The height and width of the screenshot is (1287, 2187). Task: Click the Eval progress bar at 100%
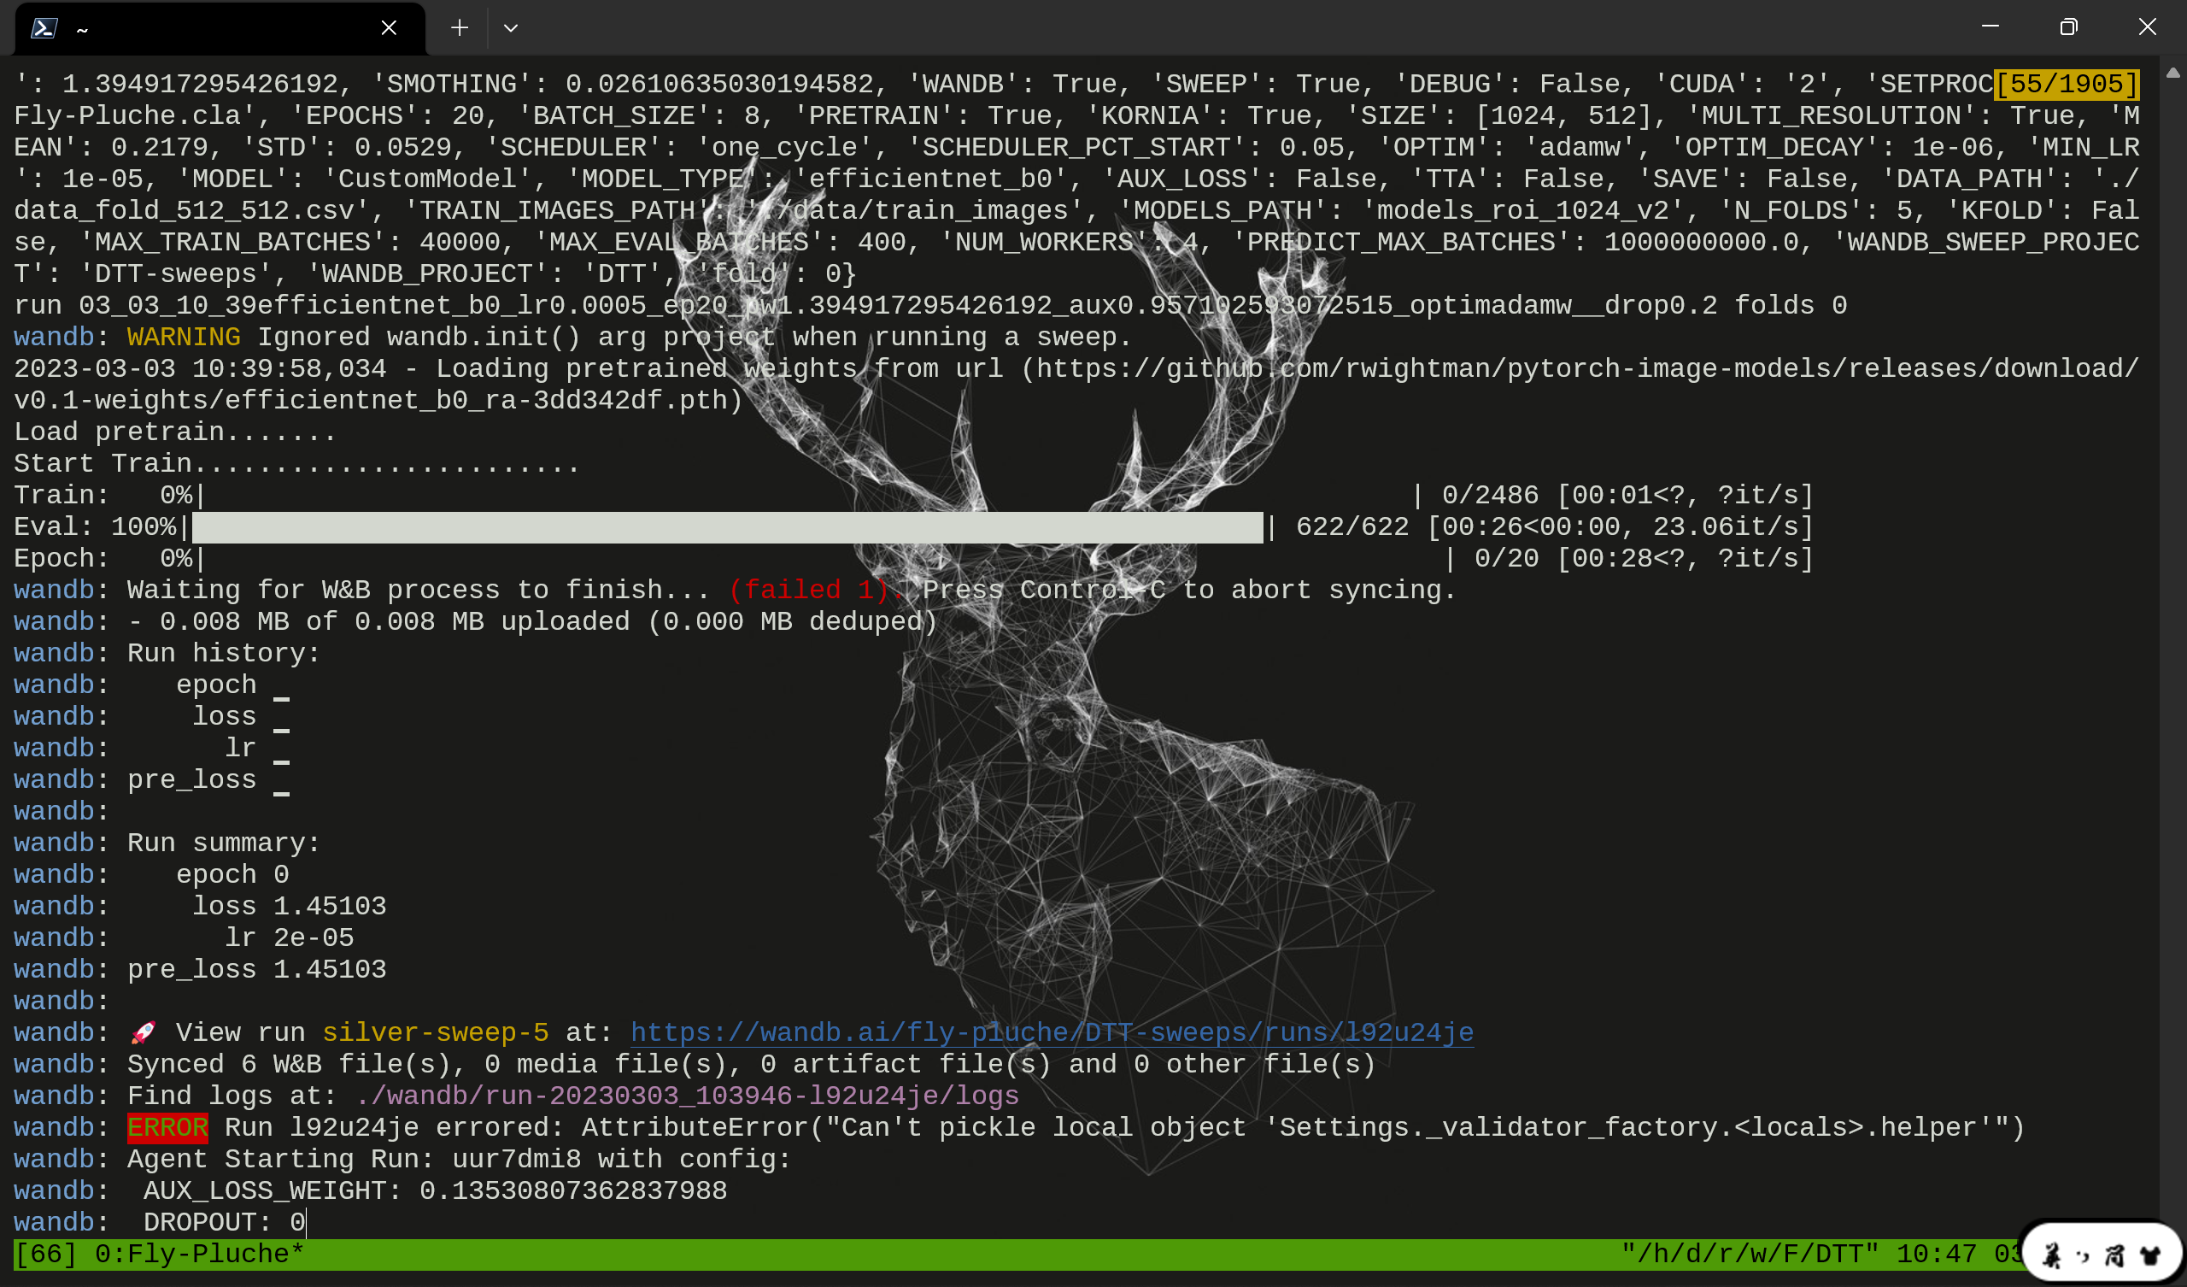tap(727, 526)
